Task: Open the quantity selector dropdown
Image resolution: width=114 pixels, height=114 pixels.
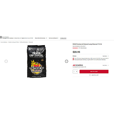Action: tap(75, 71)
